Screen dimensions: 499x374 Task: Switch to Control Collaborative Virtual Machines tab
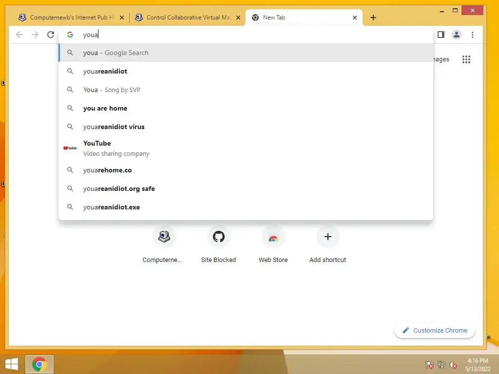pyautogui.click(x=187, y=18)
